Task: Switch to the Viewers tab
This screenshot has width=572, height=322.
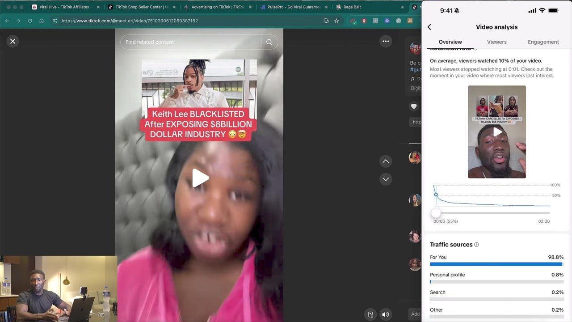Action: [496, 42]
